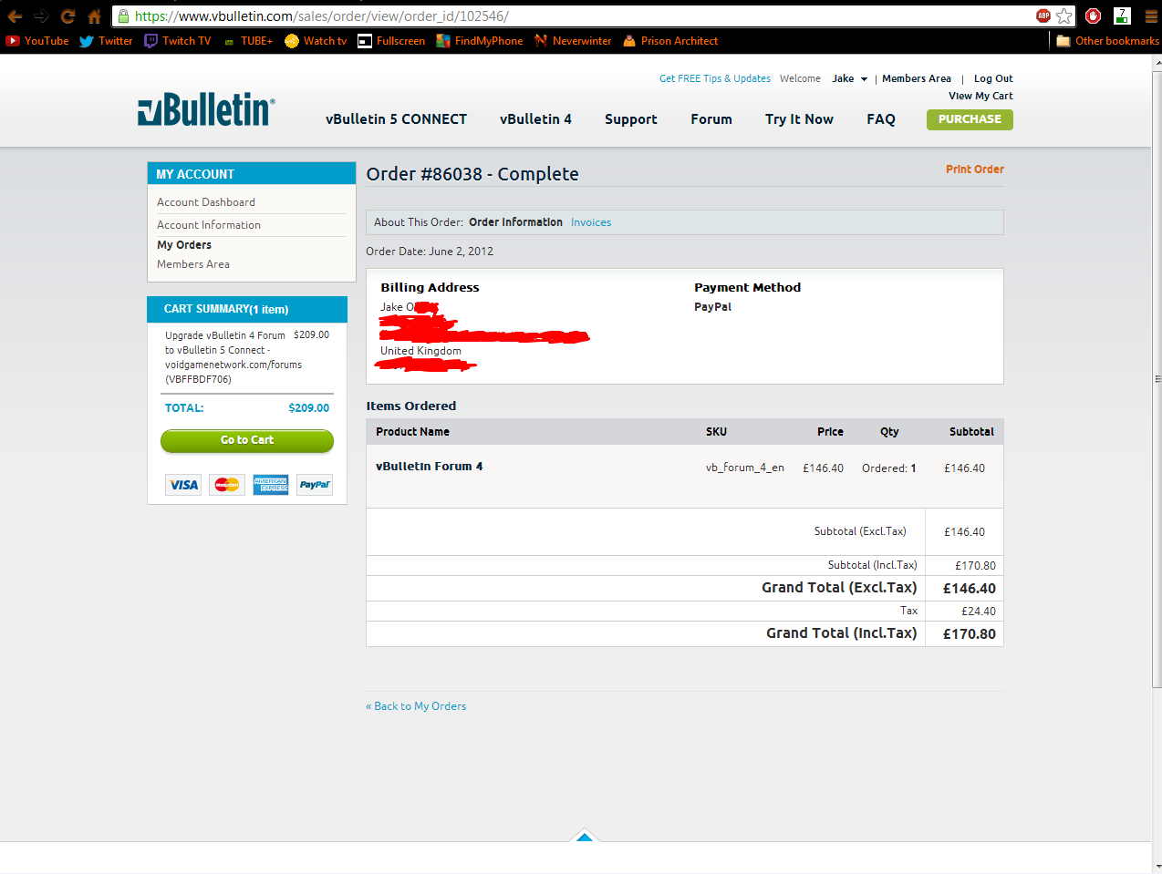The image size is (1162, 874).
Task: Click the PayPal payment method text
Action: tap(712, 307)
